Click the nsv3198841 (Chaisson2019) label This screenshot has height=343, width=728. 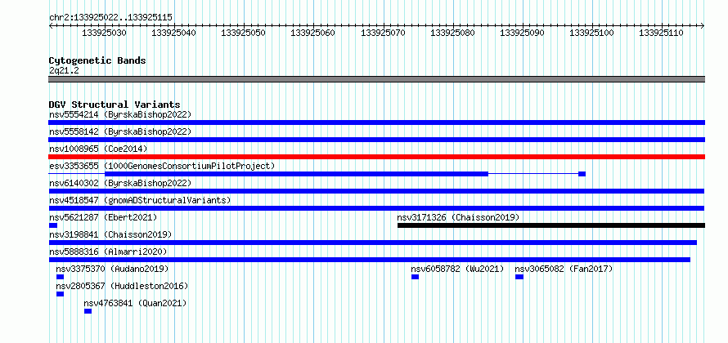(x=110, y=234)
